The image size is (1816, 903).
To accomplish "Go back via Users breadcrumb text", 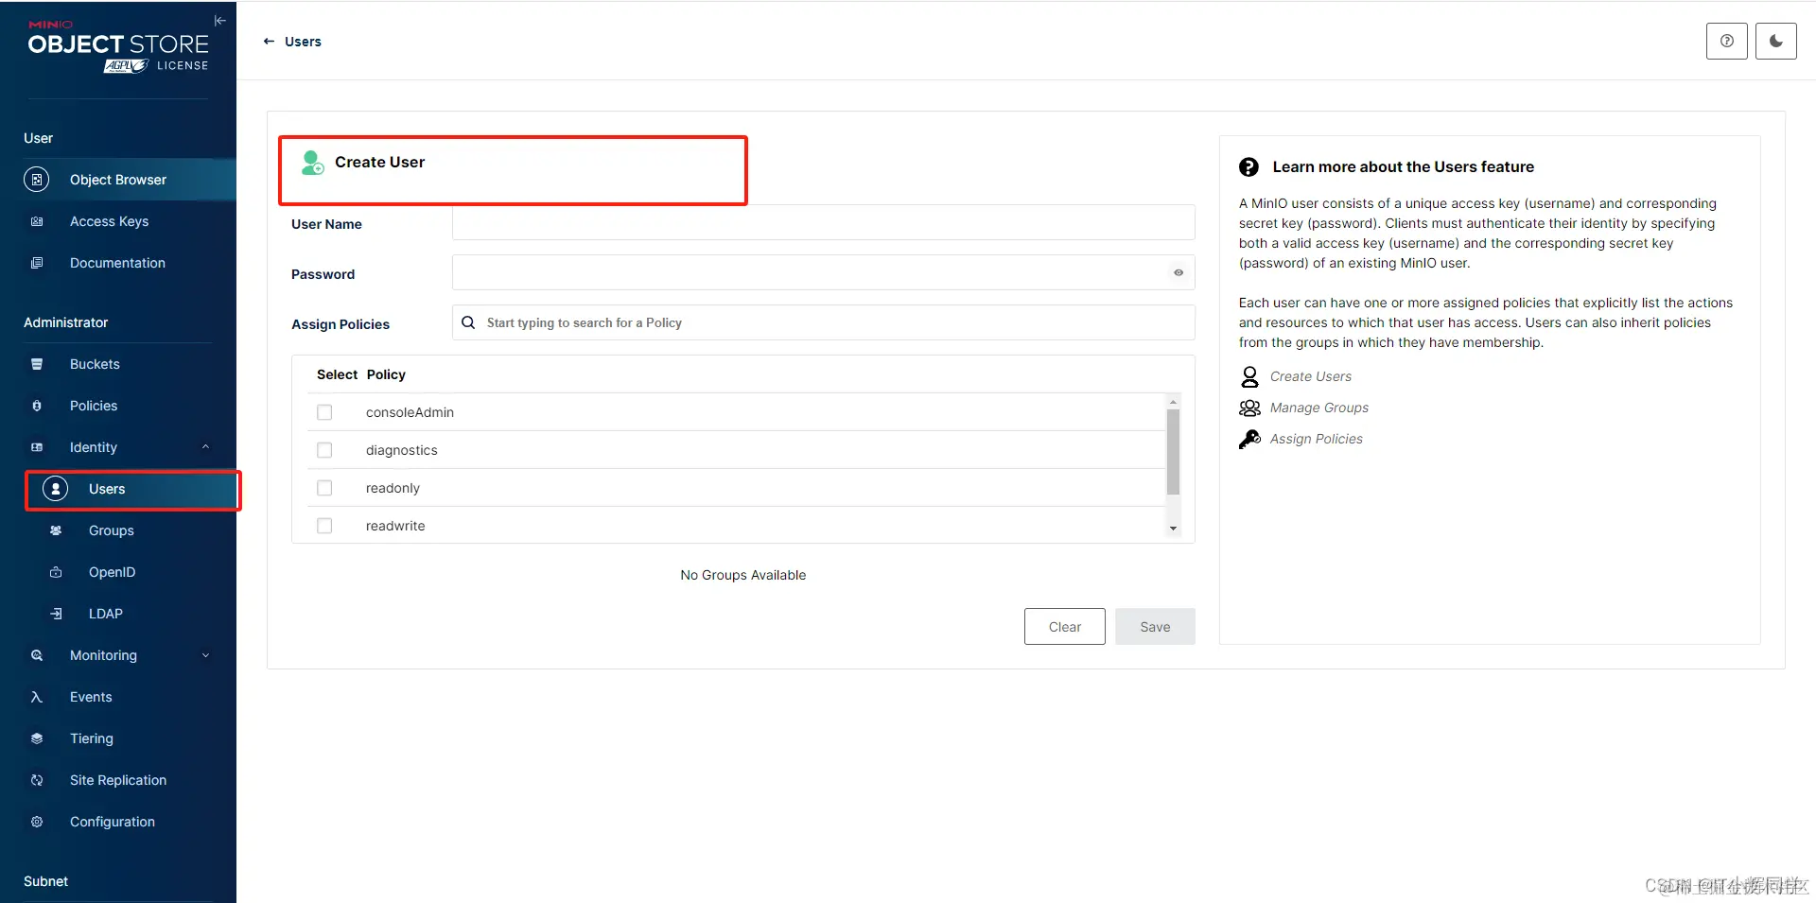I will pyautogui.click(x=303, y=42).
